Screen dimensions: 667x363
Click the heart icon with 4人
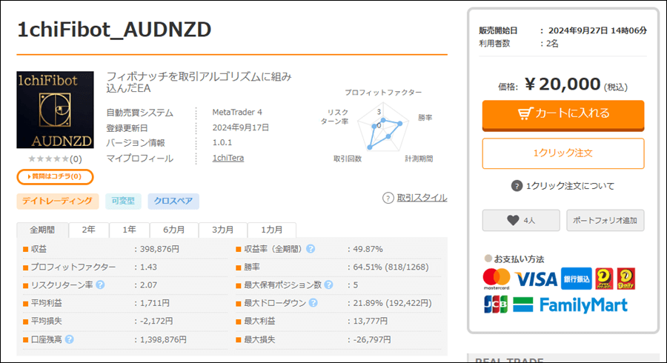tap(521, 220)
